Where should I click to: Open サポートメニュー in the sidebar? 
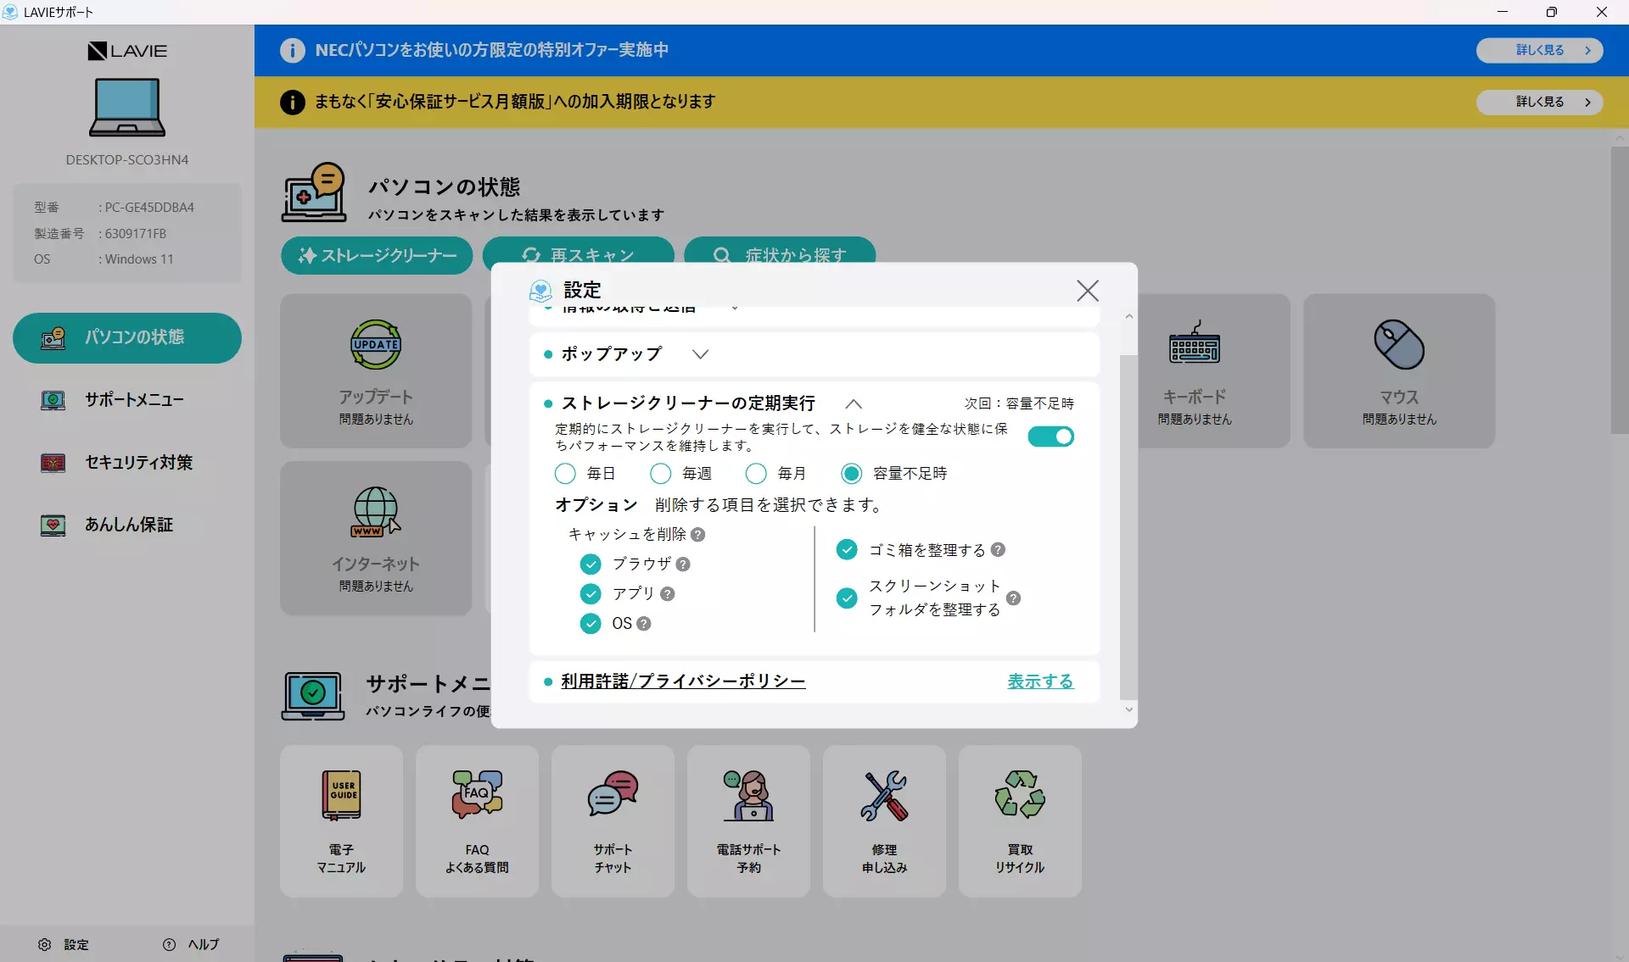(127, 400)
